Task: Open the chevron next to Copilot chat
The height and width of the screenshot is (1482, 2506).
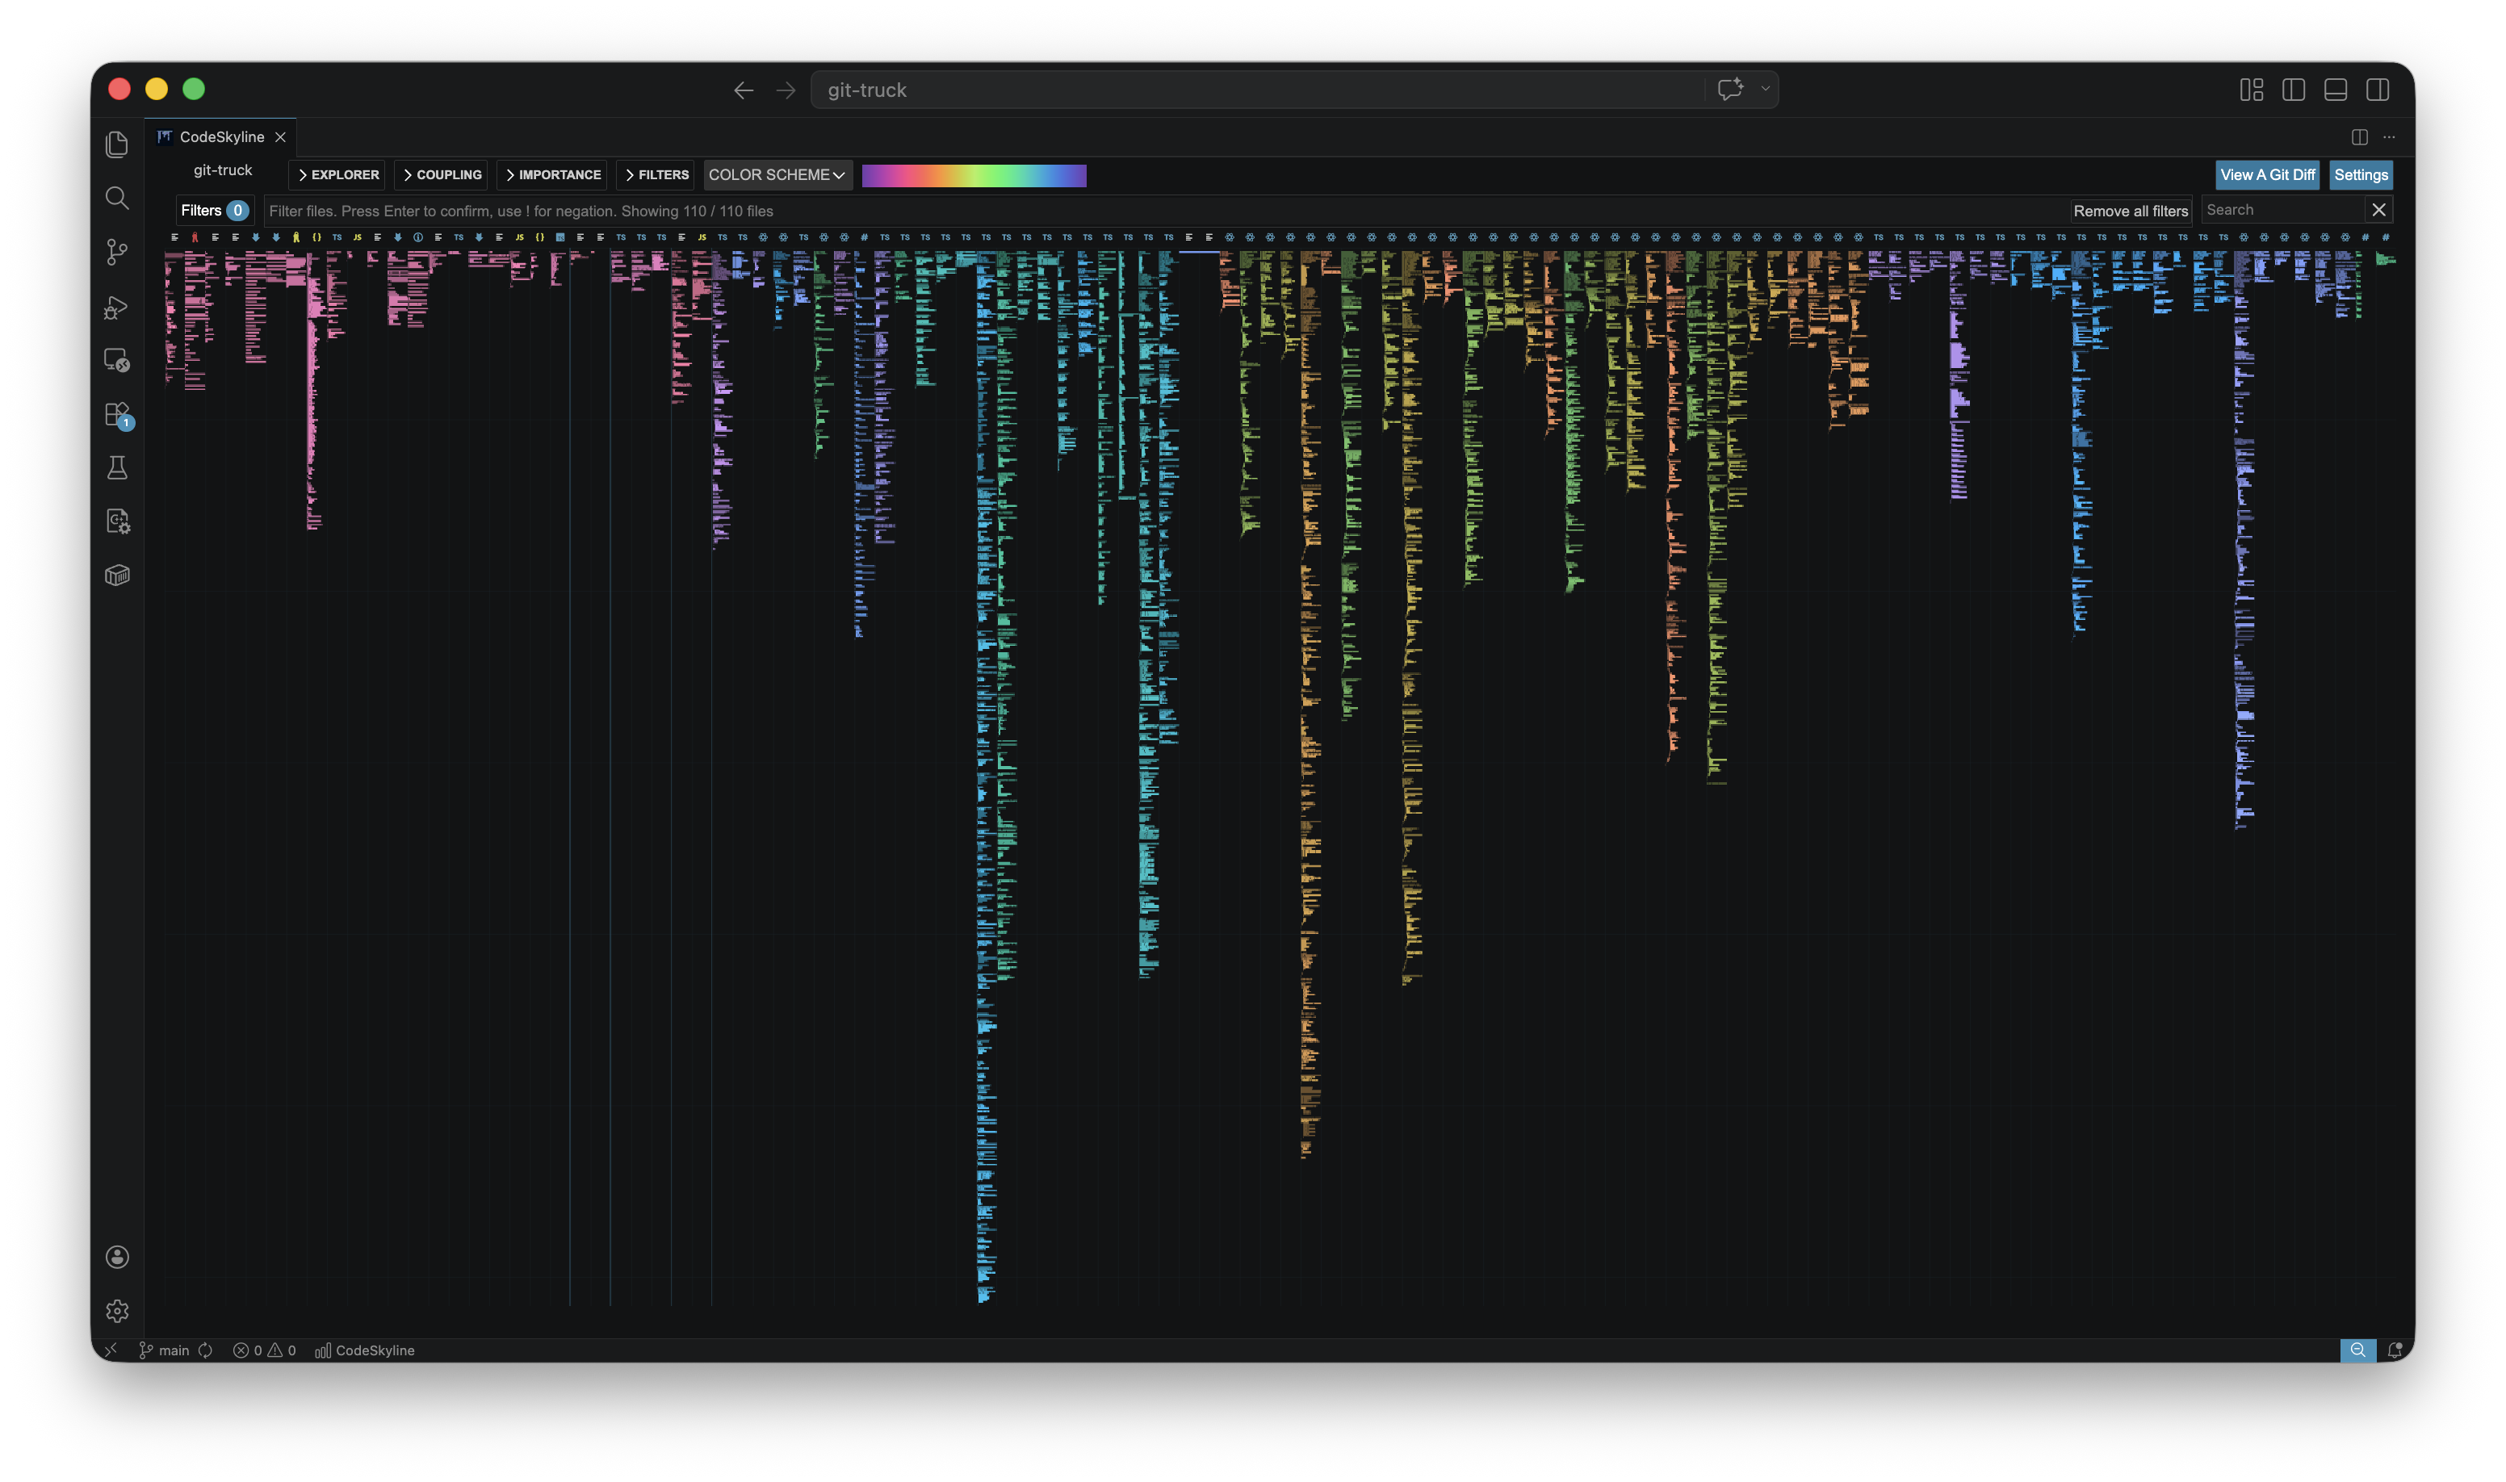Action: point(1765,90)
